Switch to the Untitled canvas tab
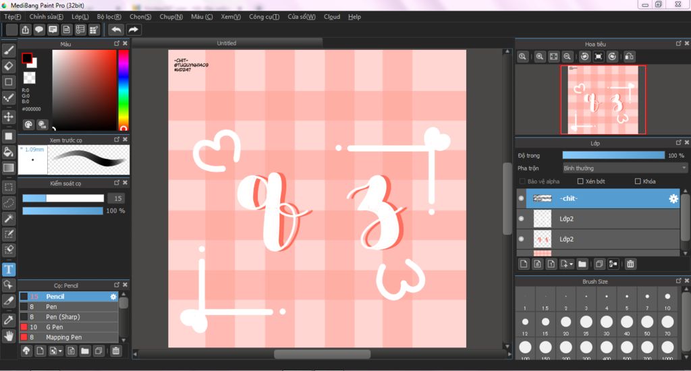The height and width of the screenshot is (371, 691). pos(227,43)
